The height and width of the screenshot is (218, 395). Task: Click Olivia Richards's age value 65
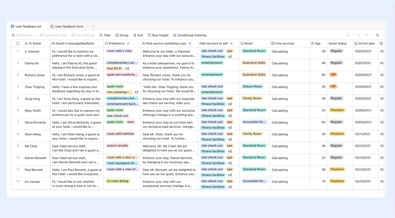click(324, 122)
